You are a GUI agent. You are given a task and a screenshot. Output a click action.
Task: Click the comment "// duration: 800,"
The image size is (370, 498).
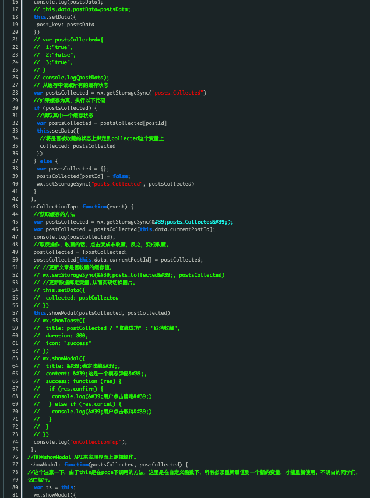[x=61, y=336]
